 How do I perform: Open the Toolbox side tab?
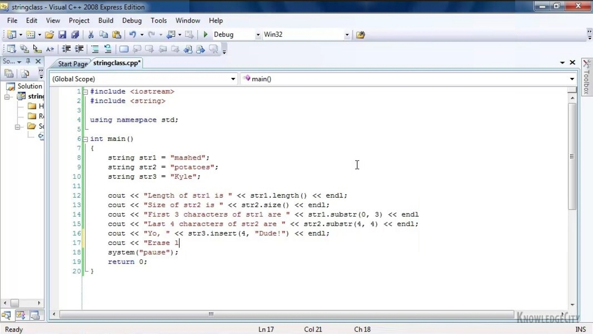[x=587, y=77]
